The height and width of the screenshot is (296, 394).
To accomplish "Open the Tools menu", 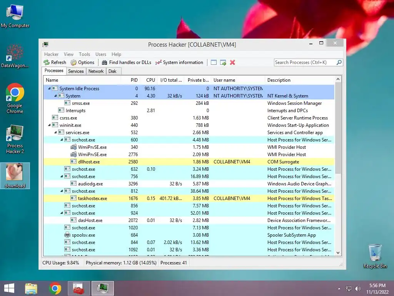I will (84, 54).
